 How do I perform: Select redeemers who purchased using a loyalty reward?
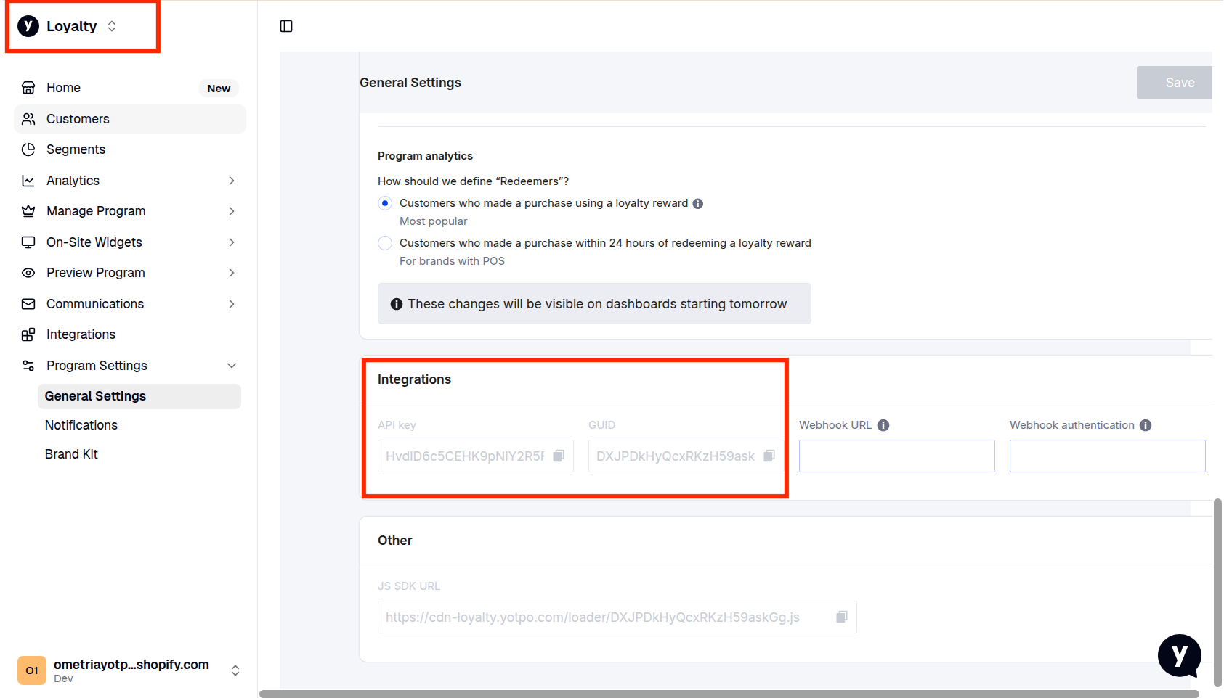[x=385, y=203]
